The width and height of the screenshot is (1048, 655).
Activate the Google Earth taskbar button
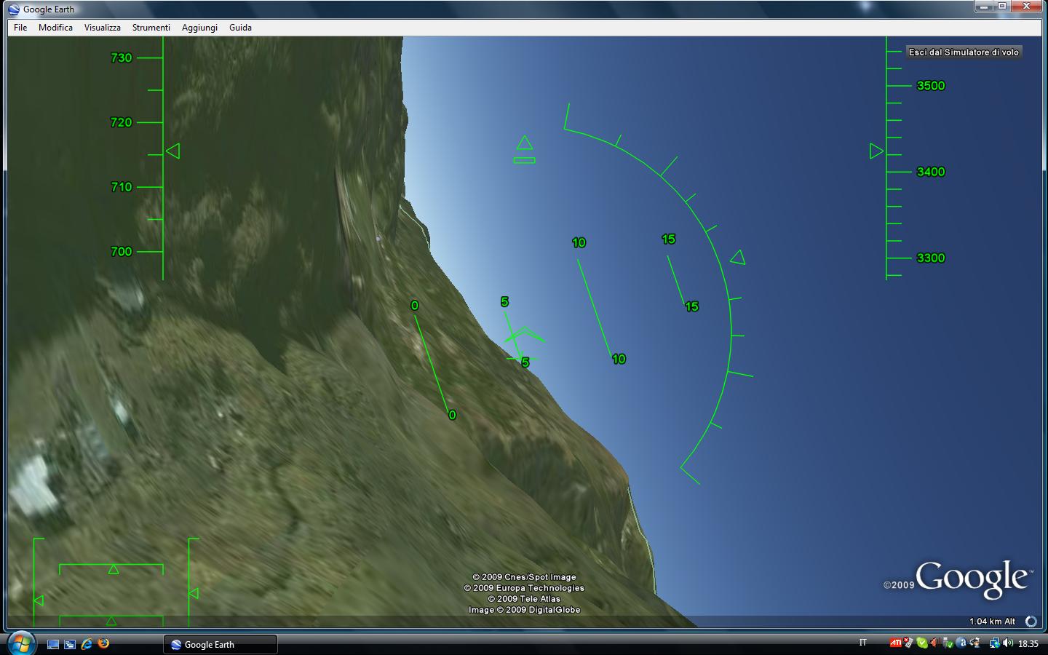pos(221,644)
